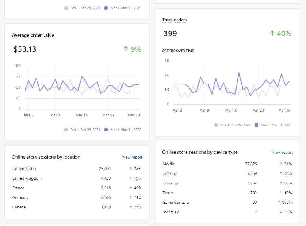Click the 74% change for Germany
306x226 pixels.
(x=138, y=198)
